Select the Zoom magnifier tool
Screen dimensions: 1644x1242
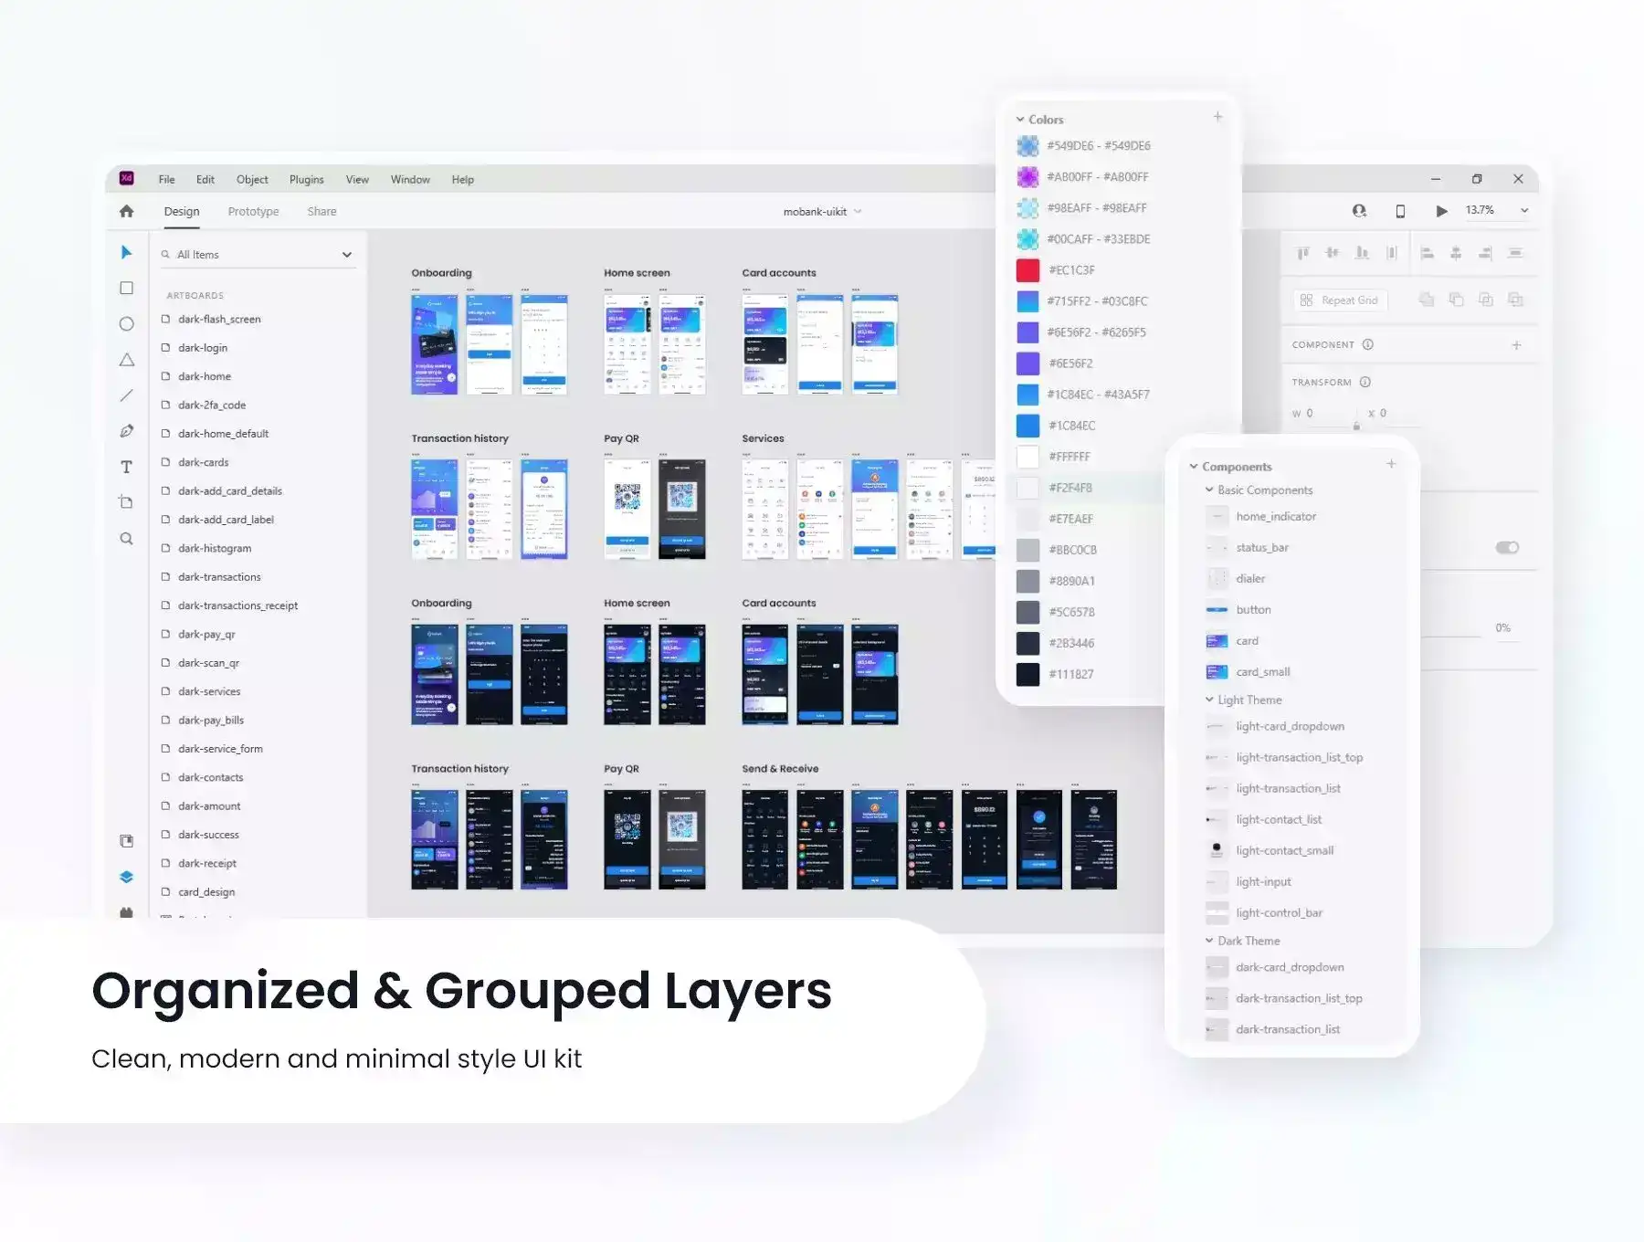click(x=127, y=539)
